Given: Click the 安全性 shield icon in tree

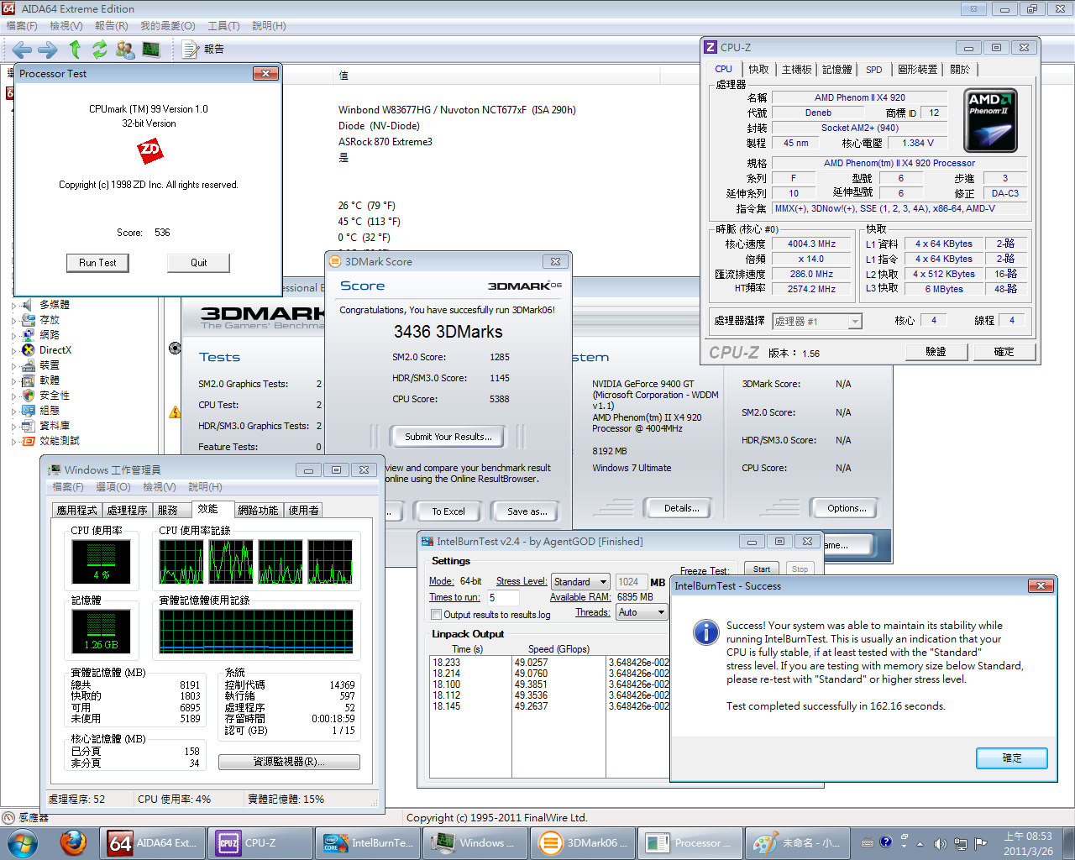Looking at the screenshot, I should click(29, 396).
